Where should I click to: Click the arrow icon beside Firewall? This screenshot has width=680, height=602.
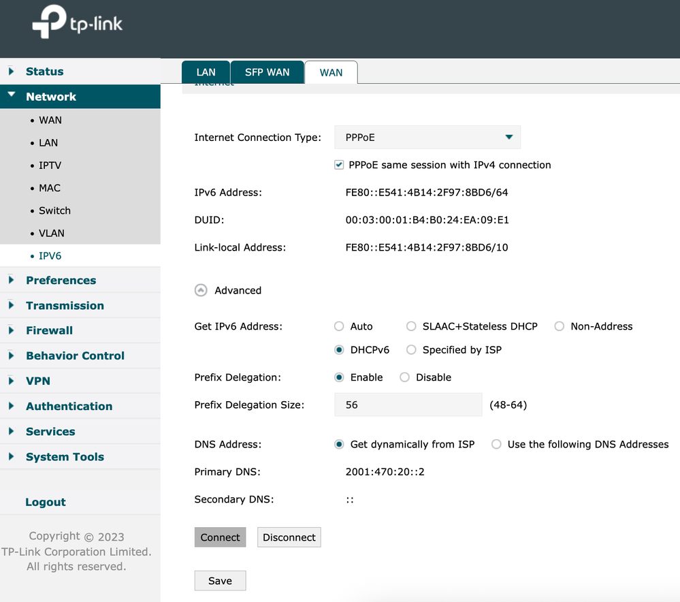[x=10, y=330]
